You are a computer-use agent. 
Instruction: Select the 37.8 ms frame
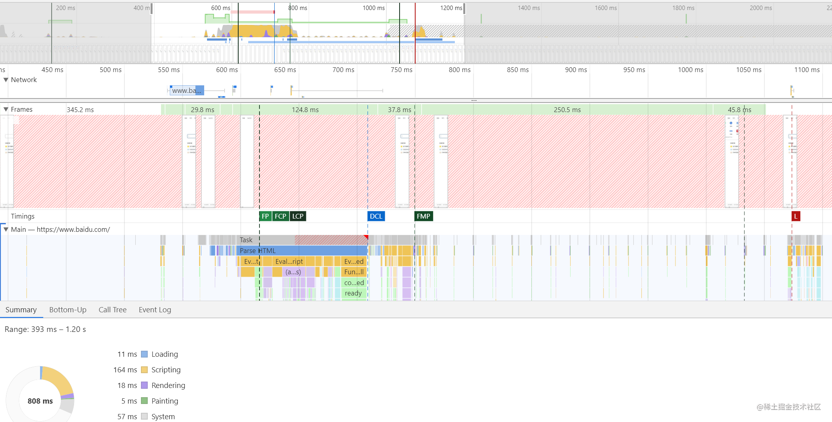coord(399,109)
